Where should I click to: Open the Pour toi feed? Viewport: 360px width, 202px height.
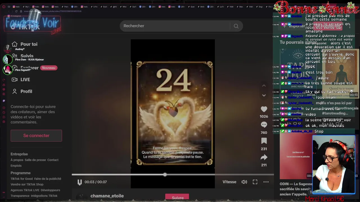pyautogui.click(x=29, y=44)
